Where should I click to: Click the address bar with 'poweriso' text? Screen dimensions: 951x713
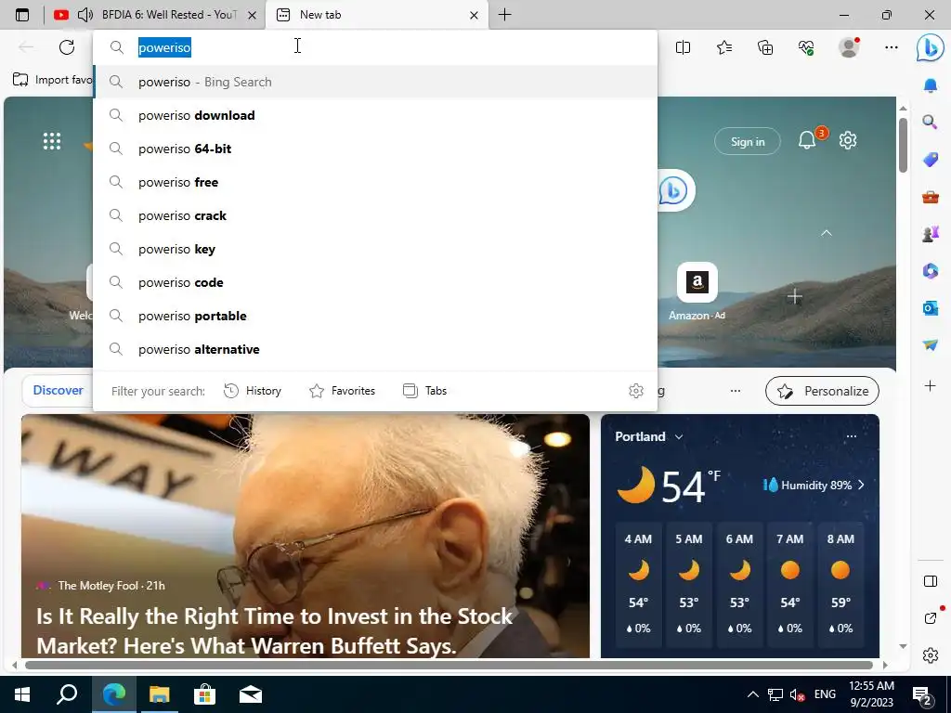pos(375,47)
